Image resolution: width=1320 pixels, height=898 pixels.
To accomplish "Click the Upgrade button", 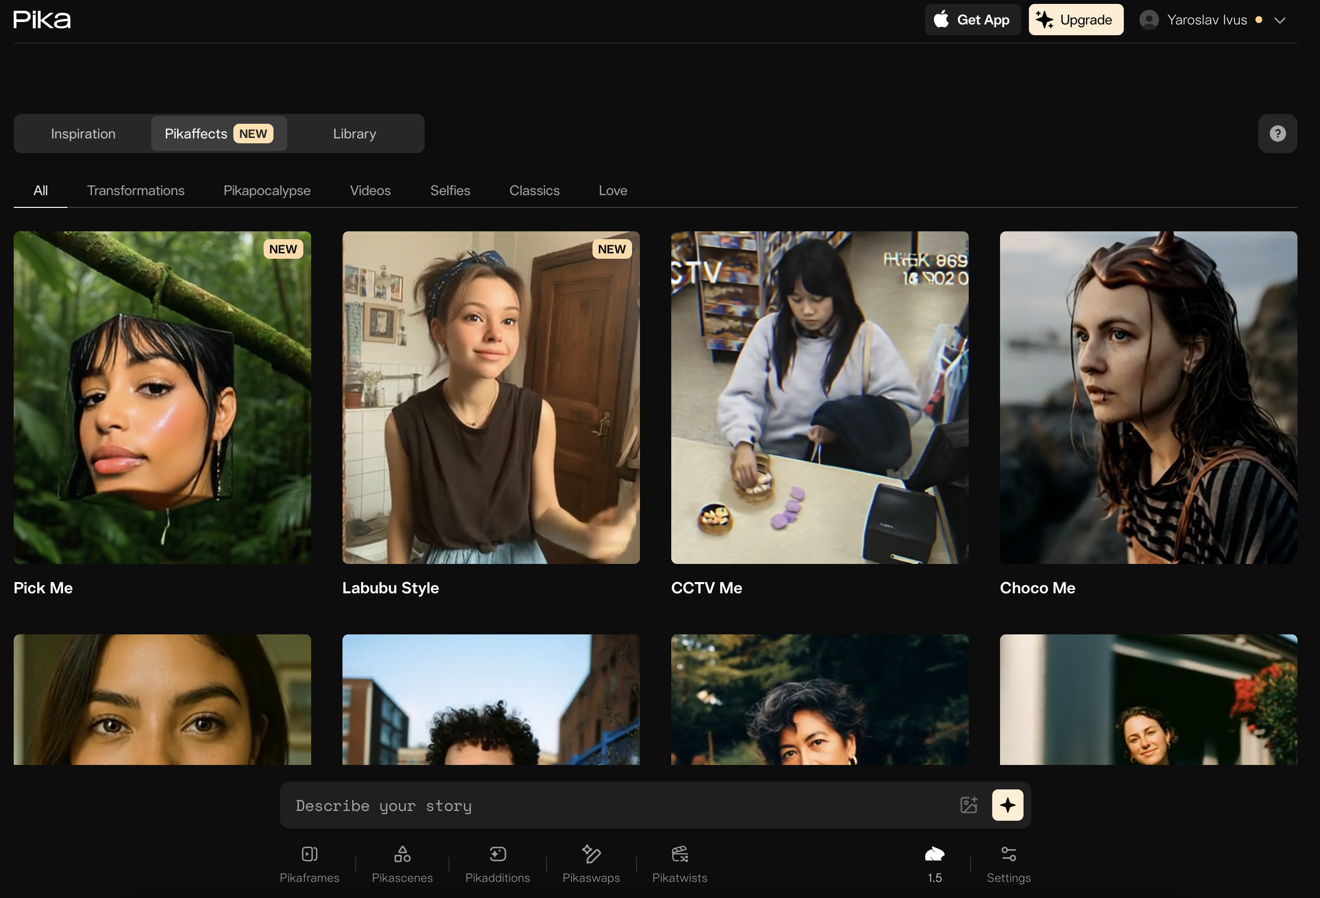I will pyautogui.click(x=1076, y=20).
